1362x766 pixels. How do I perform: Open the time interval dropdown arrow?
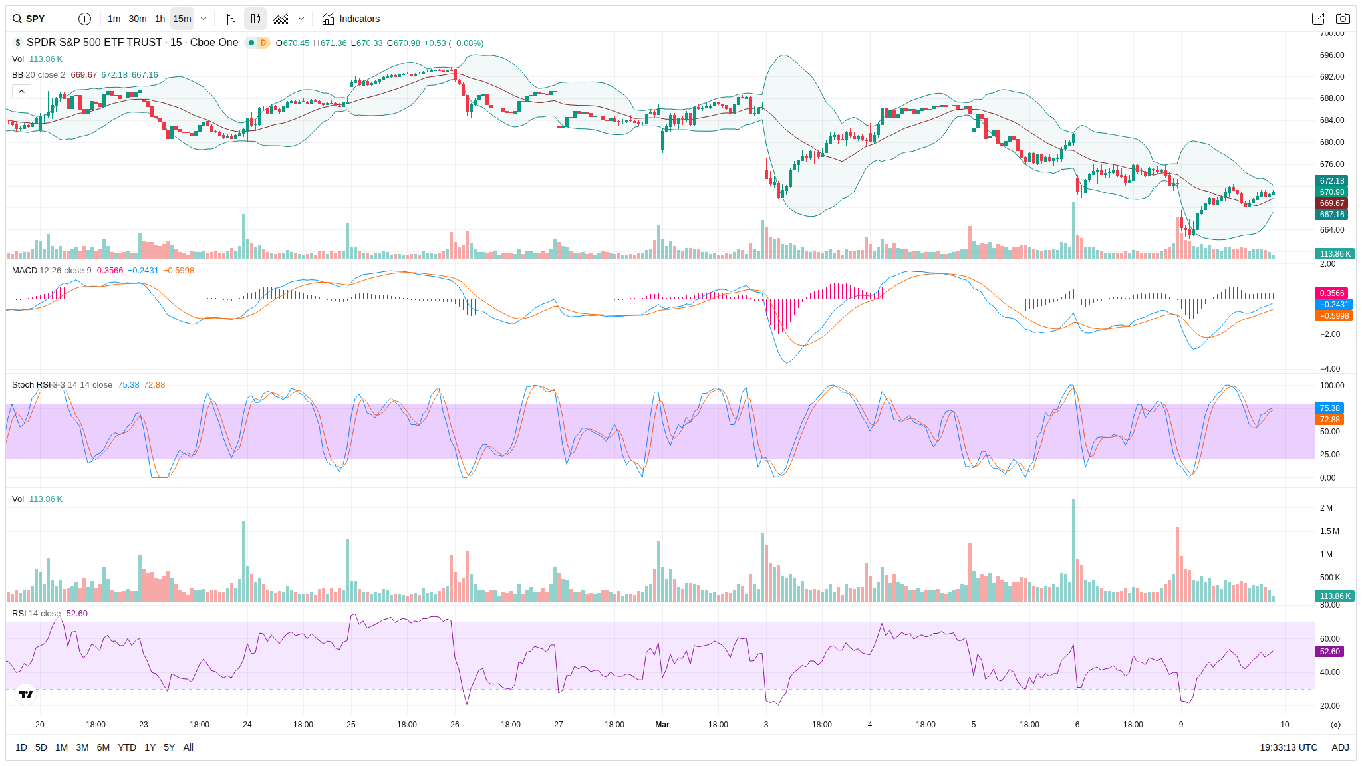204,19
